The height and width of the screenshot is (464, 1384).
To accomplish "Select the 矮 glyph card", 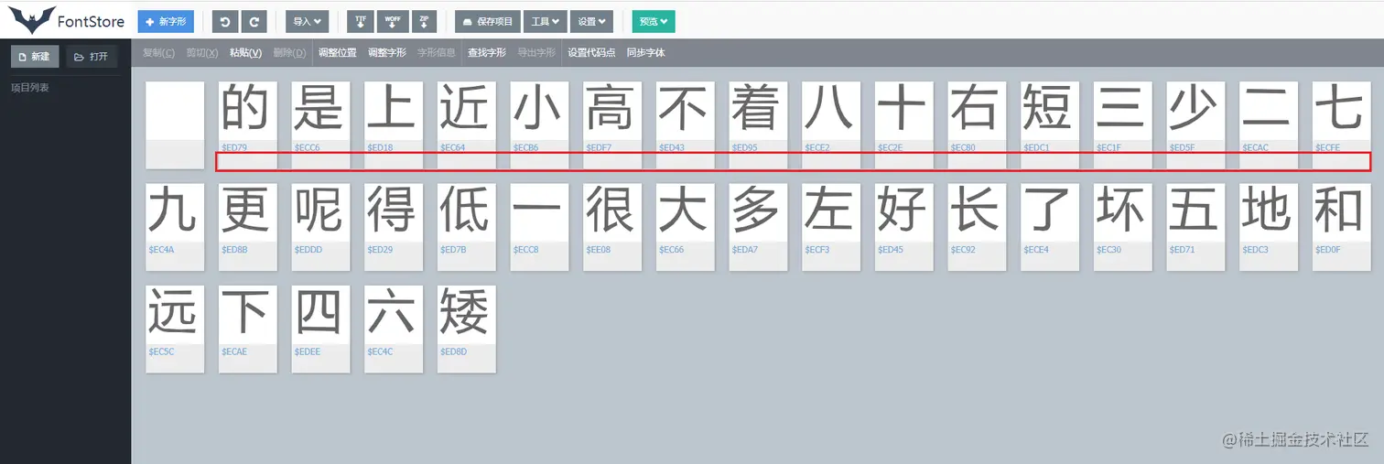I will 467,329.
